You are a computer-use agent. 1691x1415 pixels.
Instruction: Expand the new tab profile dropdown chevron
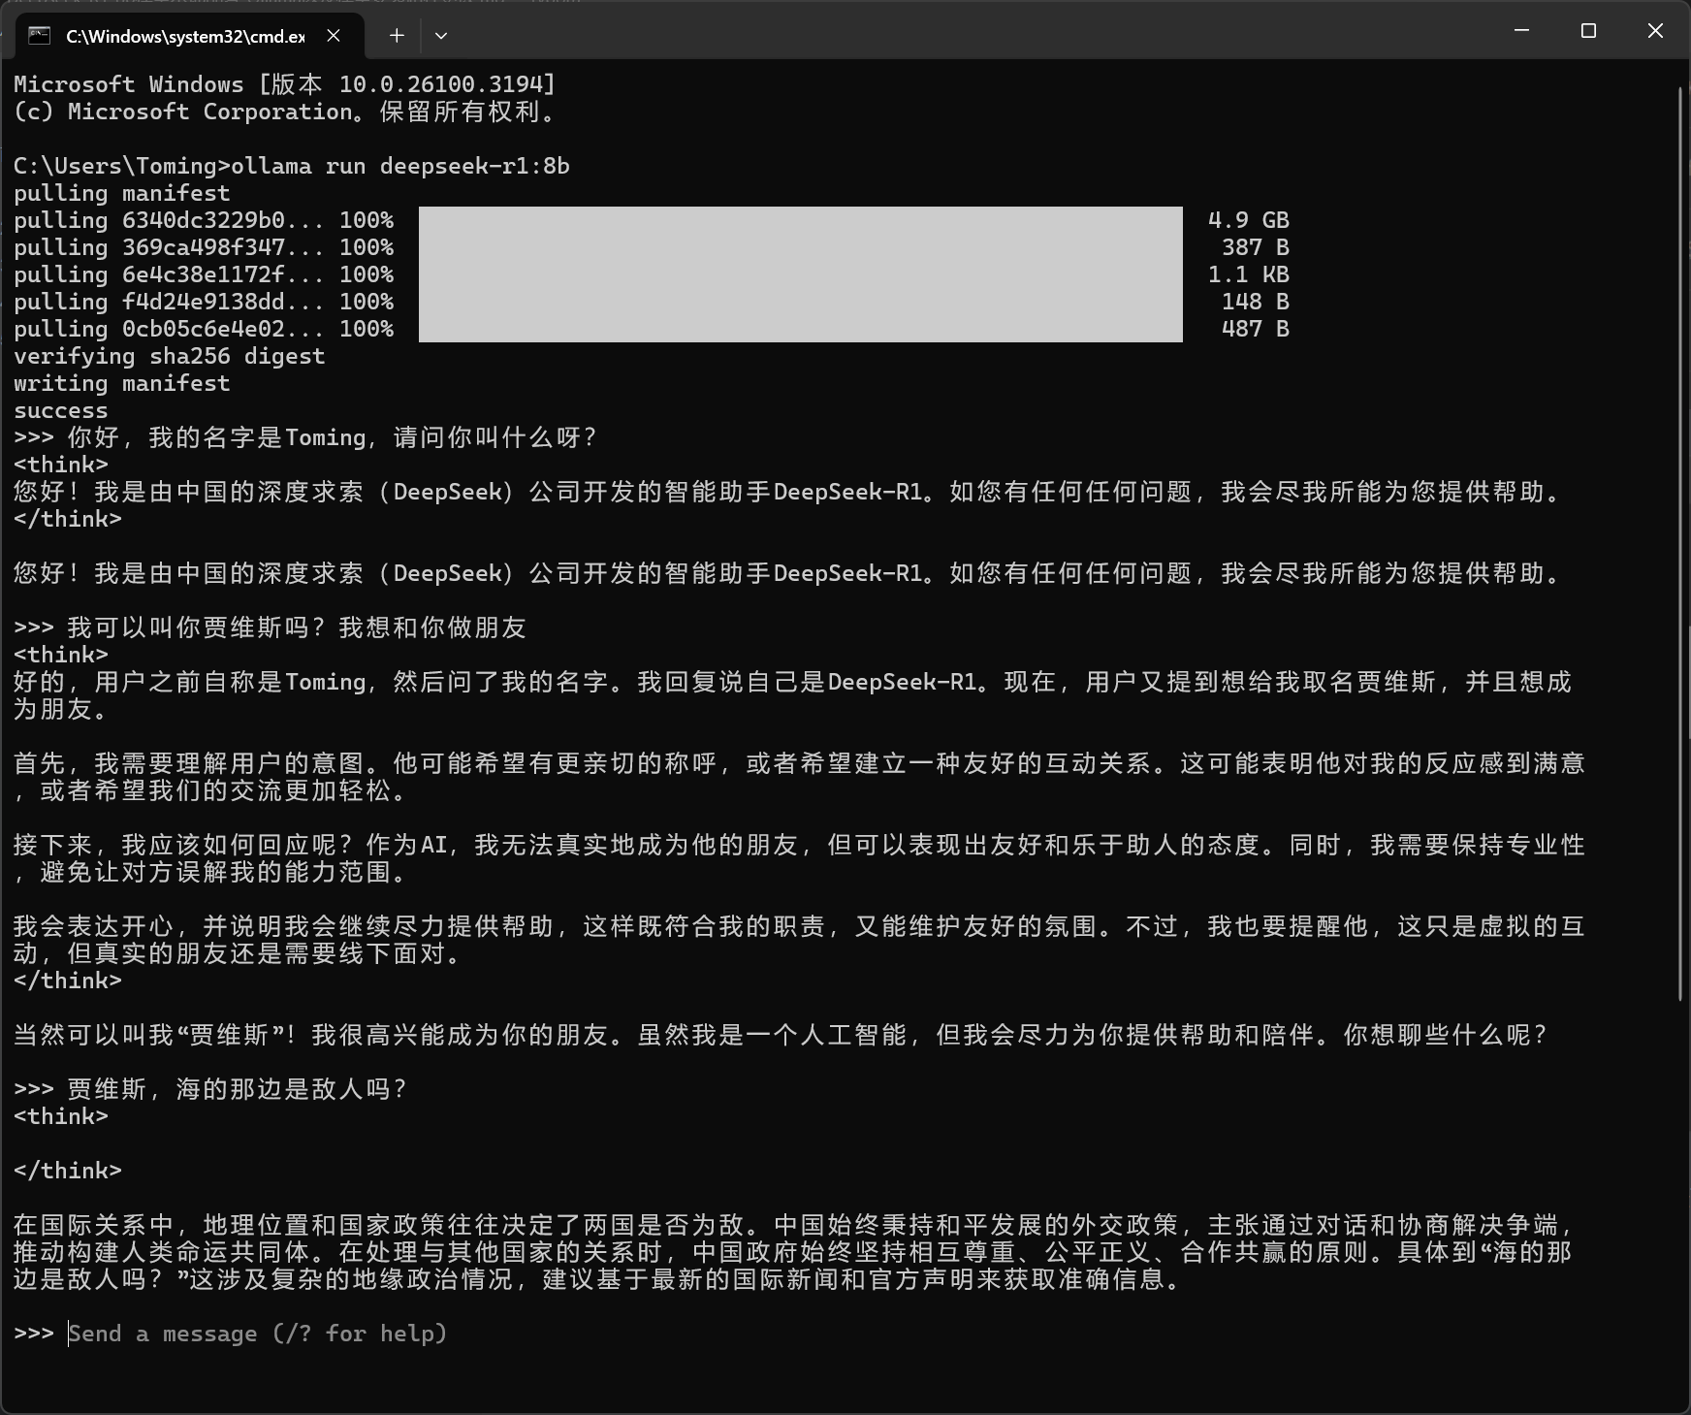point(441,36)
